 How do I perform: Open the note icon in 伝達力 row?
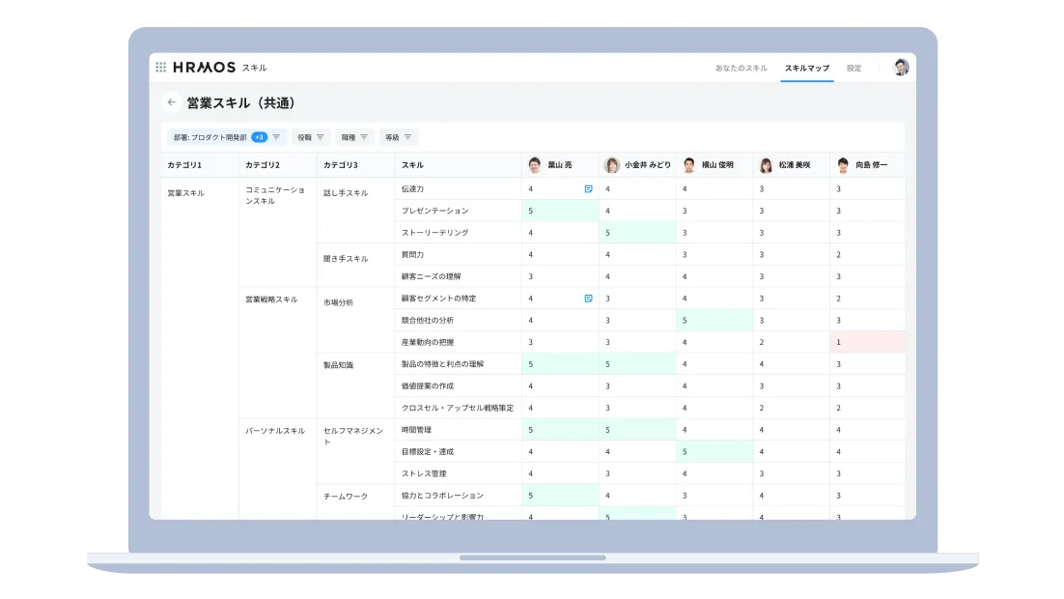click(x=588, y=189)
